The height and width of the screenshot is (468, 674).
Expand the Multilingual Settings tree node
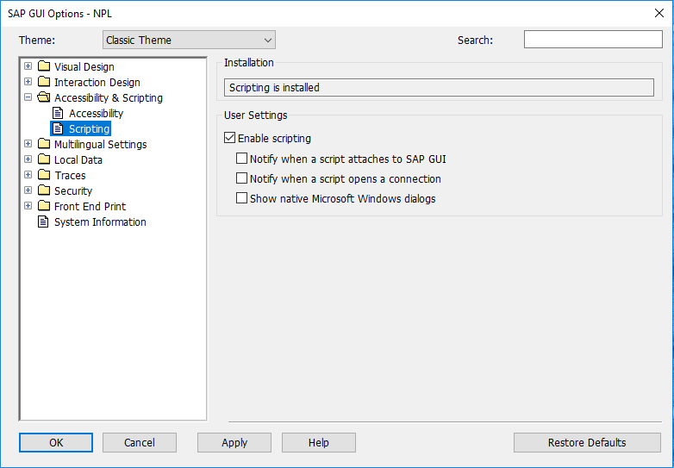click(28, 144)
